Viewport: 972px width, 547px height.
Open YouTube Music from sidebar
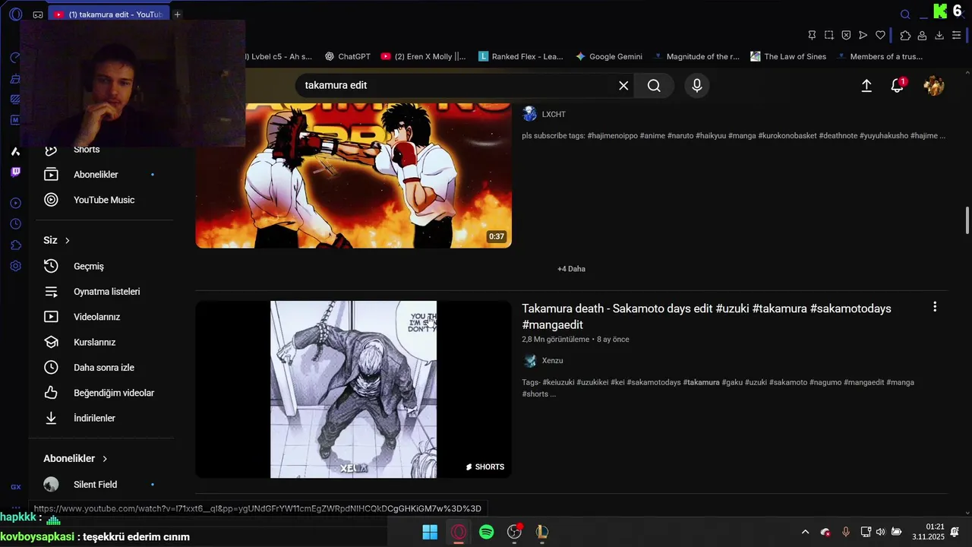pyautogui.click(x=104, y=200)
